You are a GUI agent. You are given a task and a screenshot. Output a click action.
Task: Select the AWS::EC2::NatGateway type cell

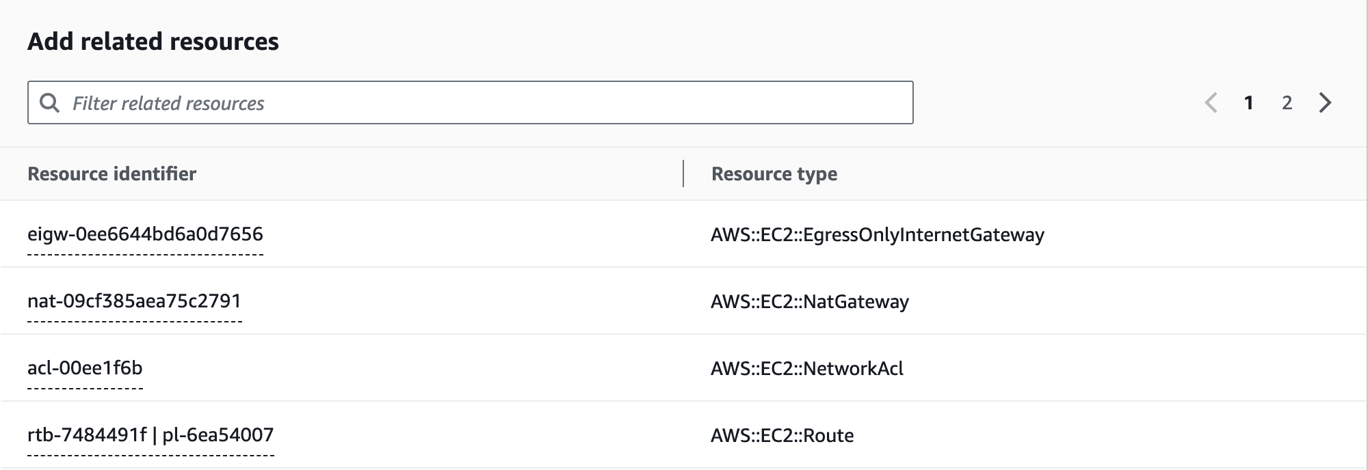click(x=810, y=302)
